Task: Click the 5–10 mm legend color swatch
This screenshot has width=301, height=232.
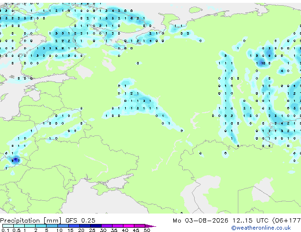Action: pos(52,226)
